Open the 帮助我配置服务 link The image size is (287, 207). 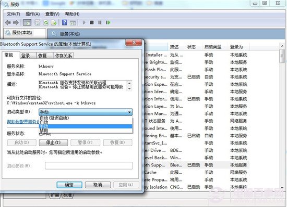23,122
